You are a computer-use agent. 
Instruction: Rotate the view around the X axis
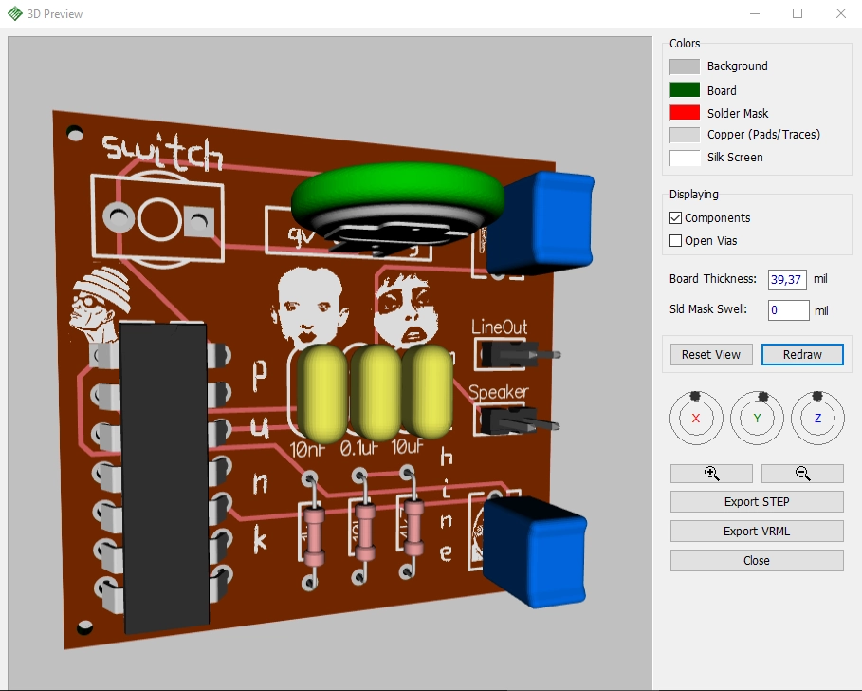coord(696,418)
